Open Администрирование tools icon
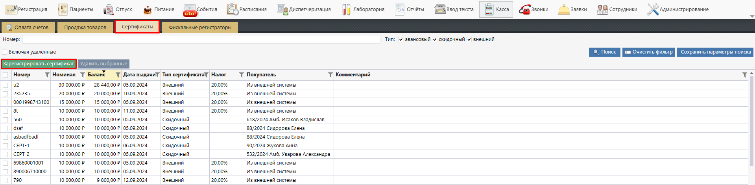Image resolution: width=755 pixels, height=185 pixels. click(653, 9)
